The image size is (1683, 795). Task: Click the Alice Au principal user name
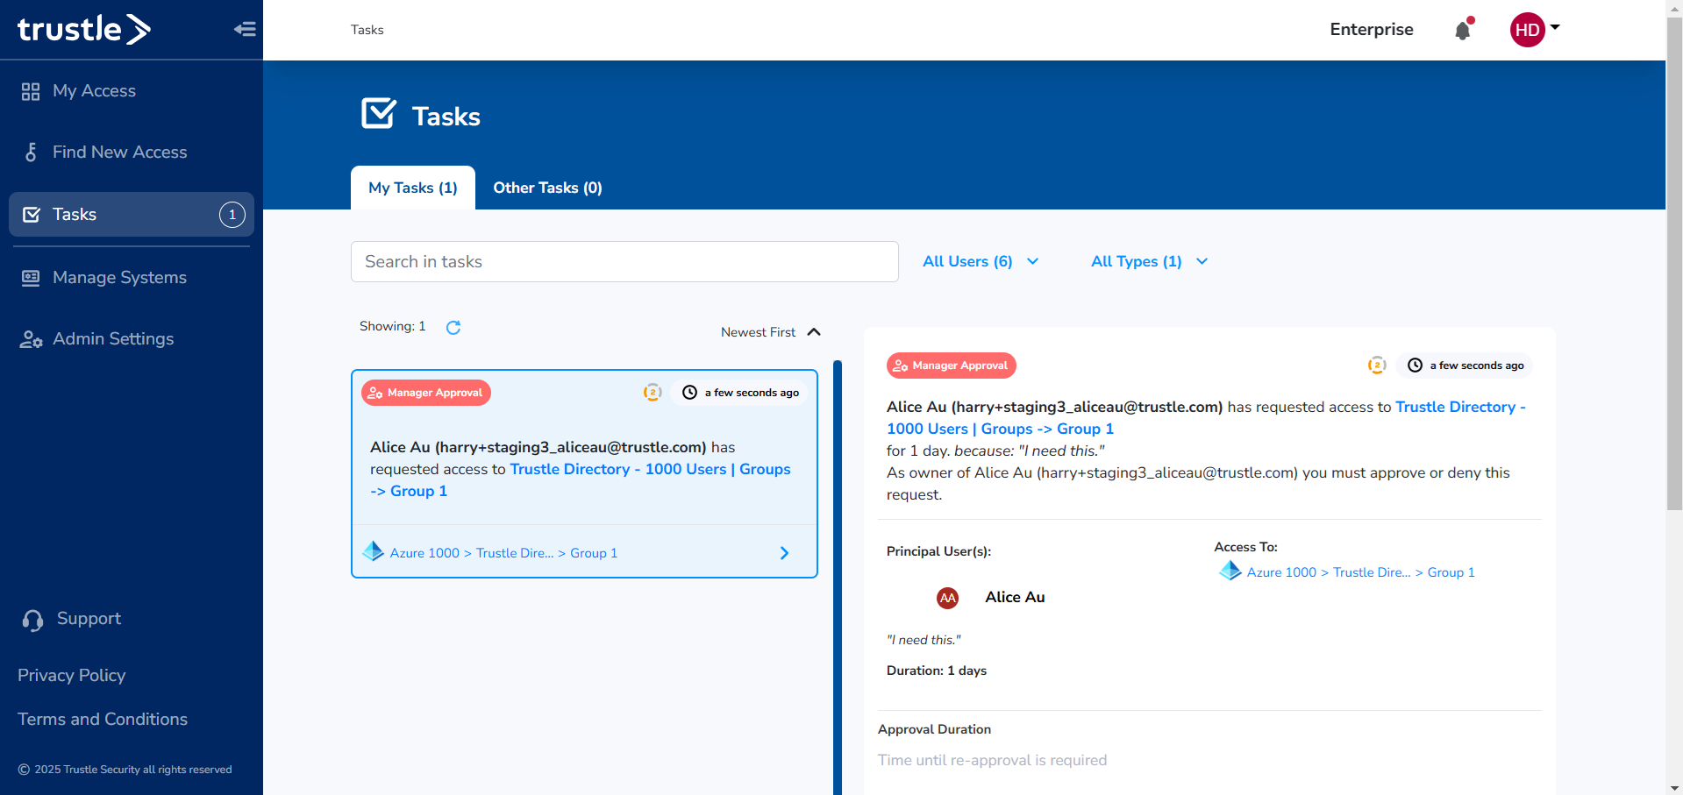(1015, 597)
